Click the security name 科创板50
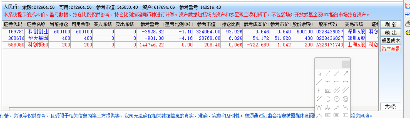This screenshot has width=410, height=118. click(38, 45)
